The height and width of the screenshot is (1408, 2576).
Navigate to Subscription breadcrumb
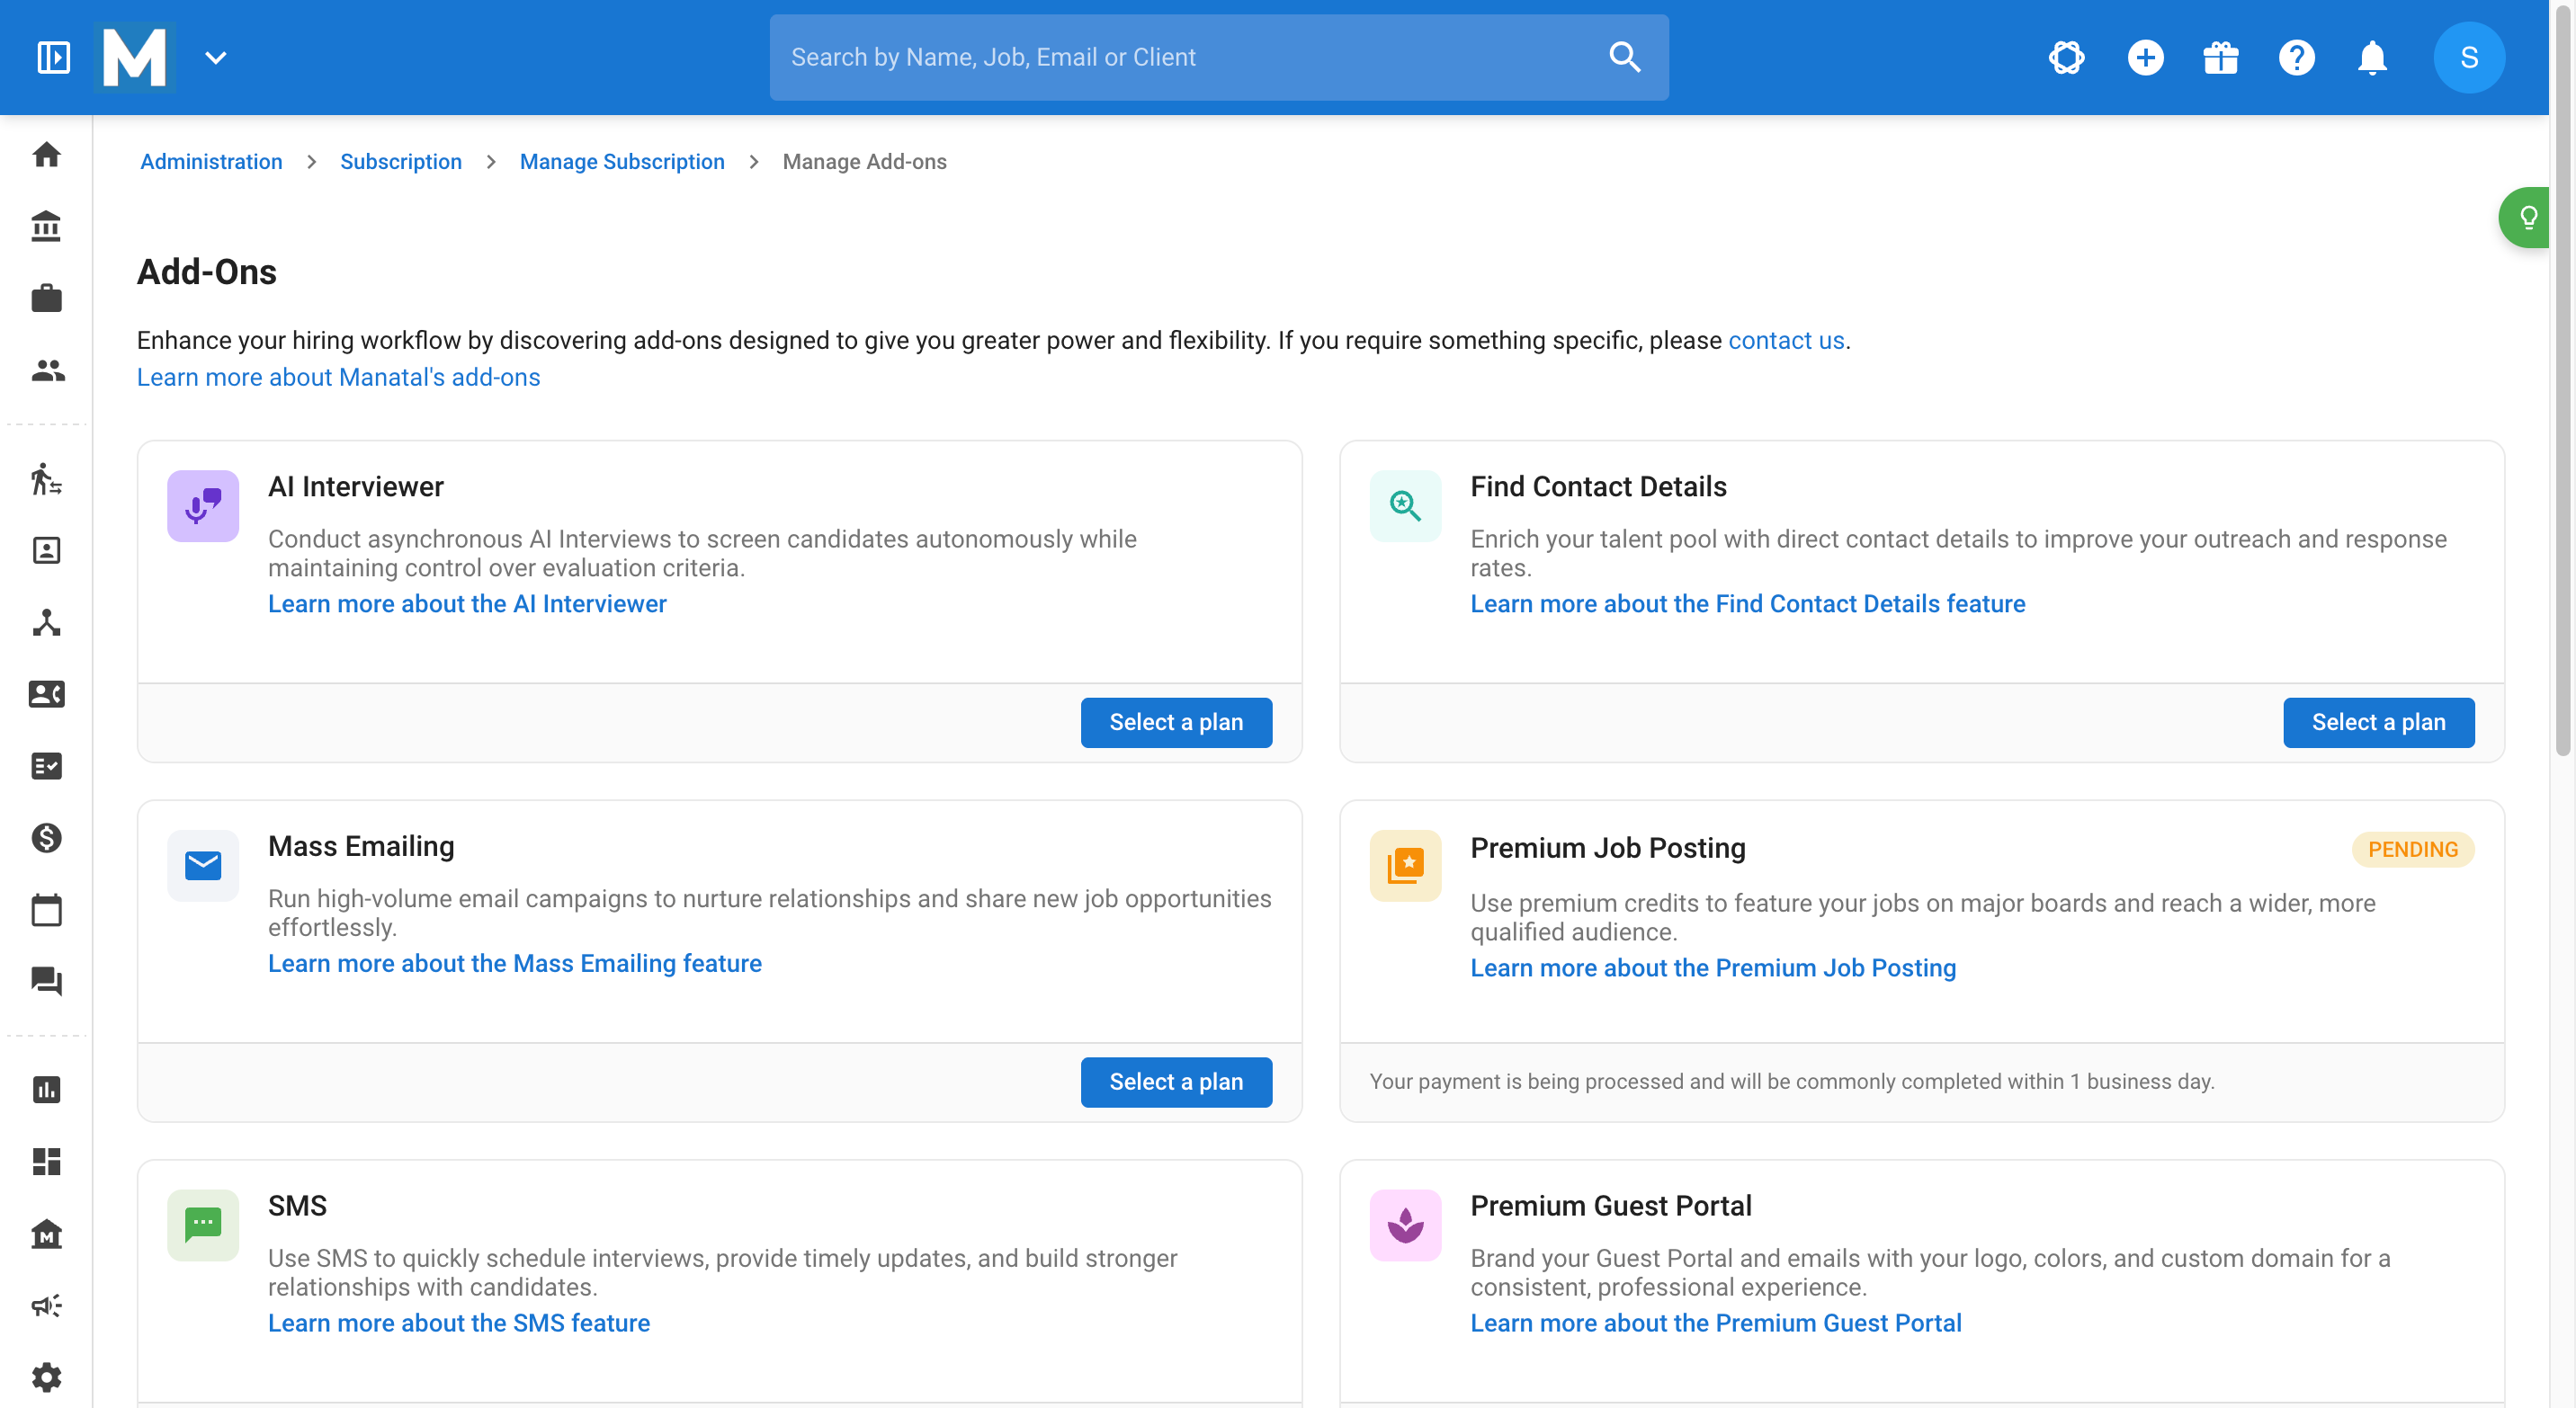(401, 162)
